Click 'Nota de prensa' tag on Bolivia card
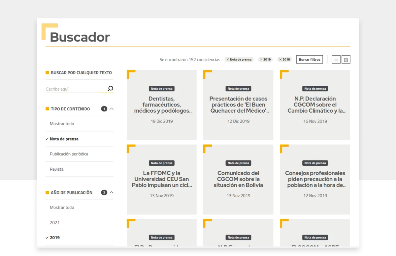 (238, 163)
